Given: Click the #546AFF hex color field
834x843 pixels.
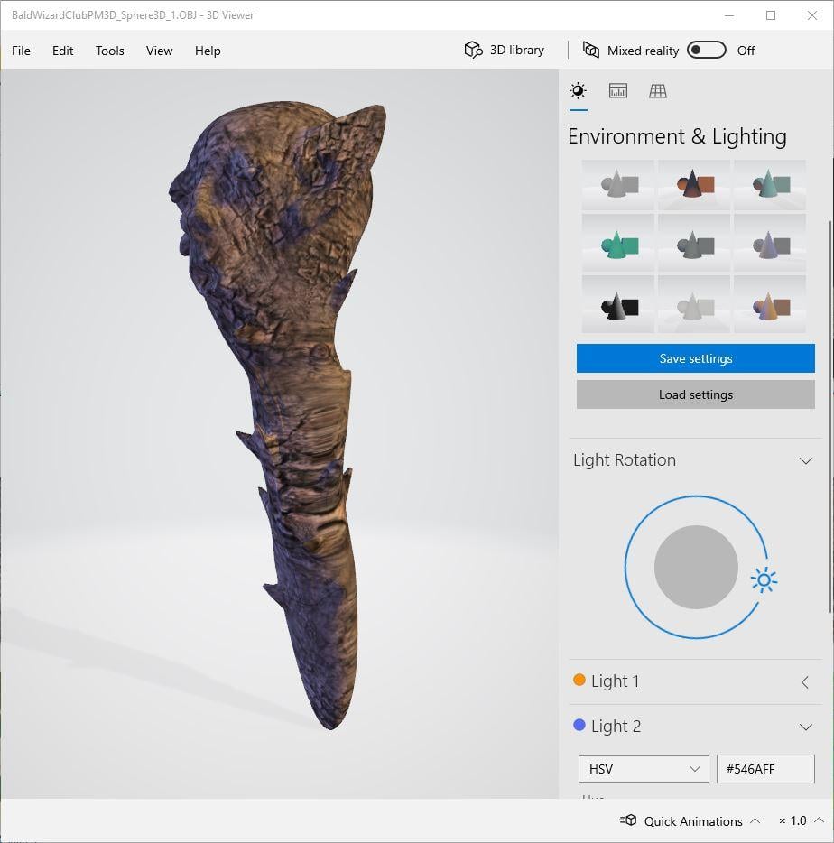Looking at the screenshot, I should pyautogui.click(x=765, y=769).
